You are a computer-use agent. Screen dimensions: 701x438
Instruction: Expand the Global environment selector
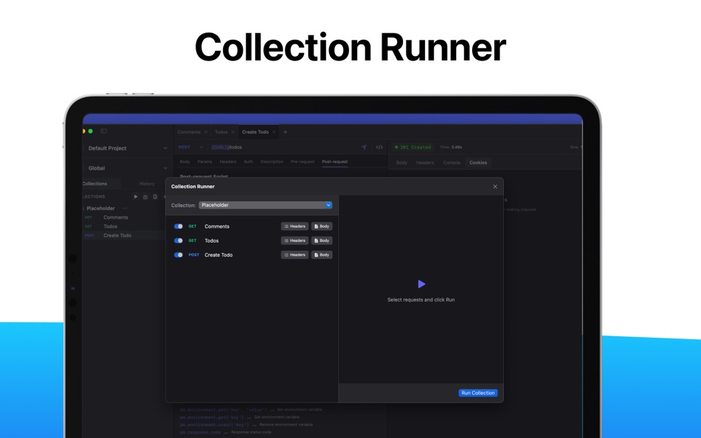click(126, 167)
